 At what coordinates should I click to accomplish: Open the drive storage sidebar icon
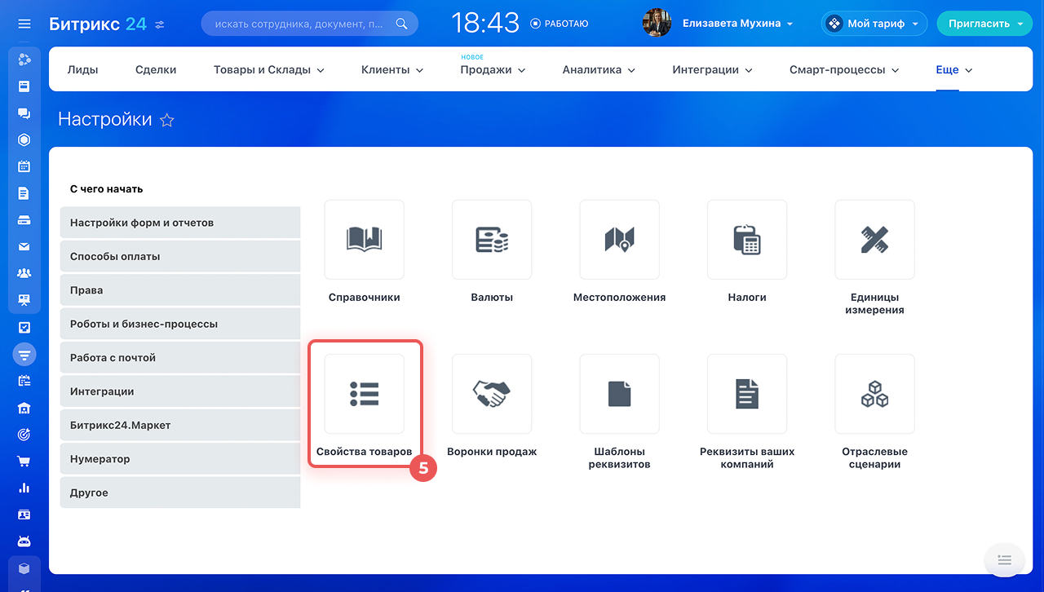[x=24, y=220]
